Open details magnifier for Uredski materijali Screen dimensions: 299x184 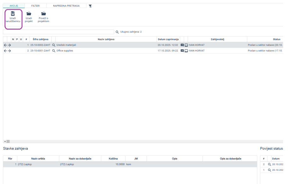pos(54,45)
